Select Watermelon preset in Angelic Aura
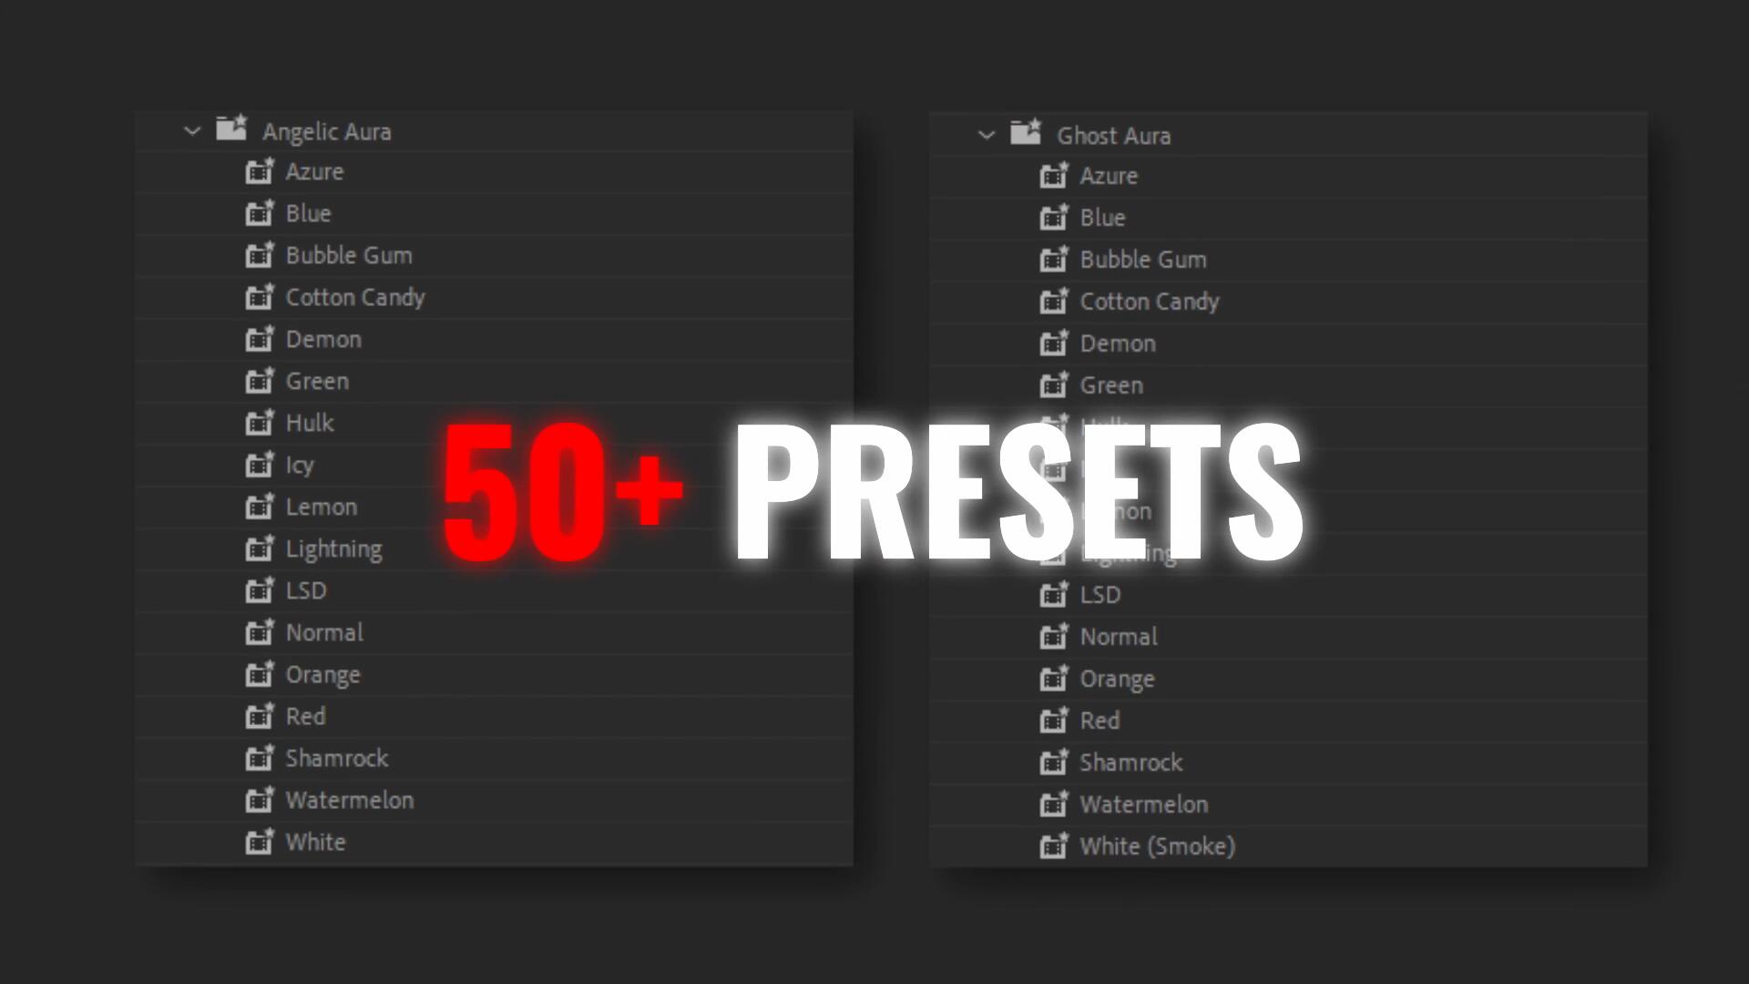 tap(348, 799)
